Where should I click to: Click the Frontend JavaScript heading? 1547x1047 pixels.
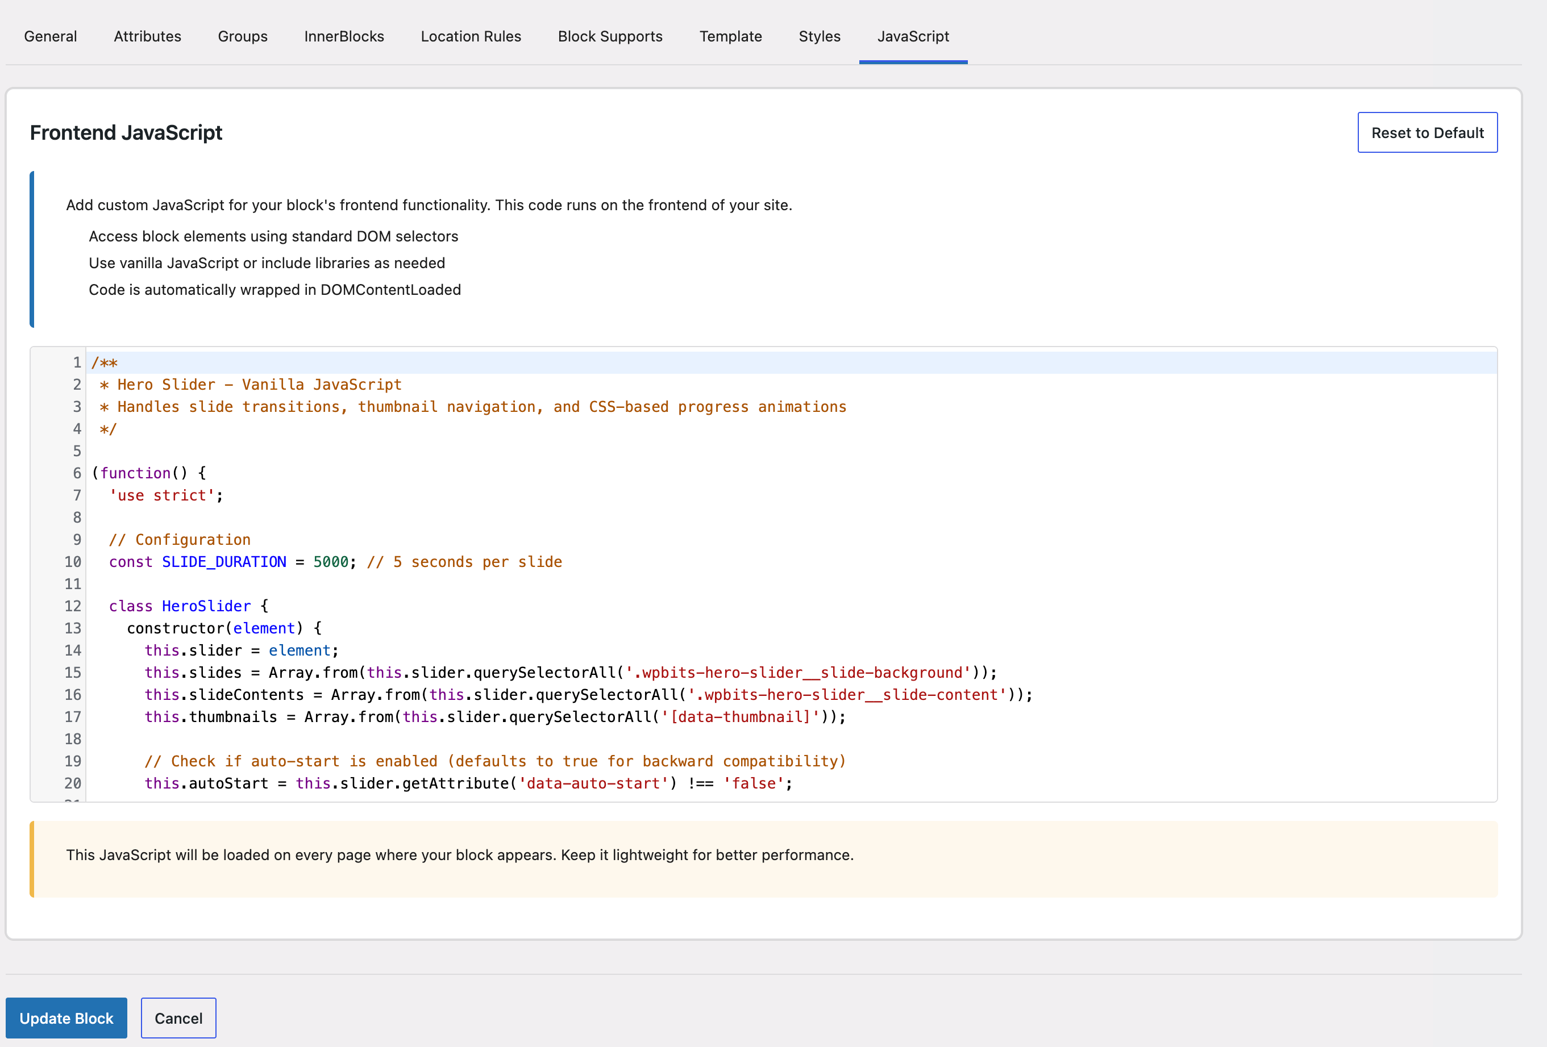(126, 132)
